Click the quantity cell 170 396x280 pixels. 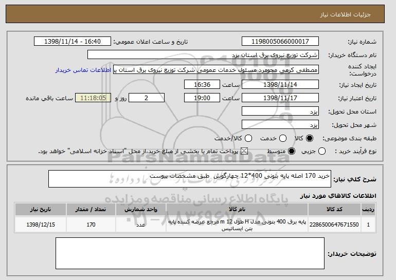tap(91, 225)
